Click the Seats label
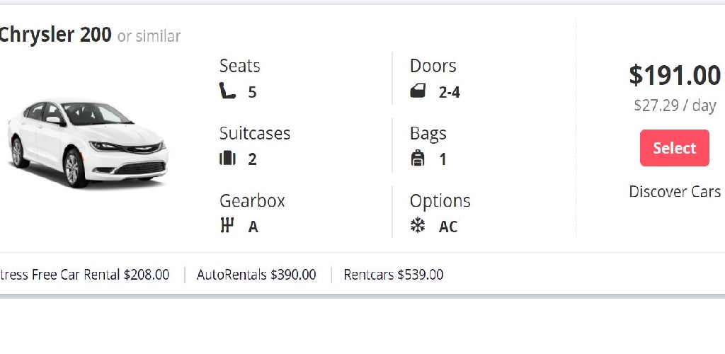725x354 pixels. [x=239, y=66]
